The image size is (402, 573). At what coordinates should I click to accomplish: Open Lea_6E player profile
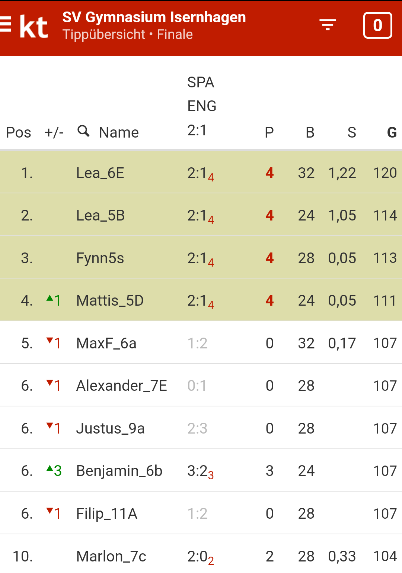point(100,173)
